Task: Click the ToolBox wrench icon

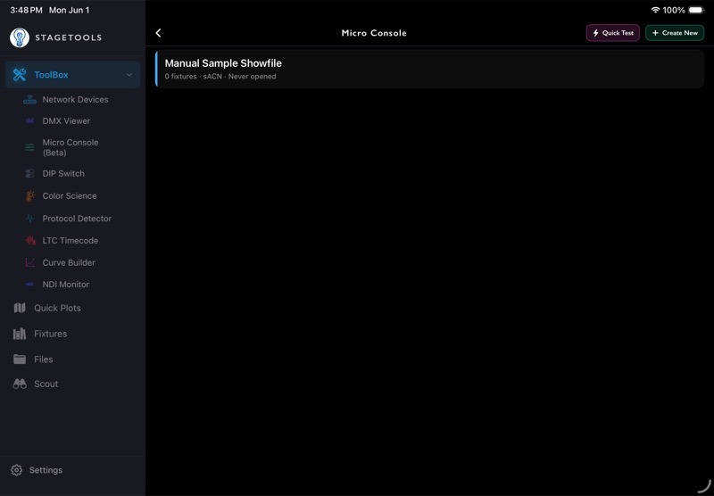Action: click(20, 75)
